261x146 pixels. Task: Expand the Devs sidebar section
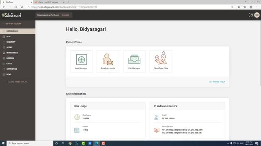[x=18, y=75]
